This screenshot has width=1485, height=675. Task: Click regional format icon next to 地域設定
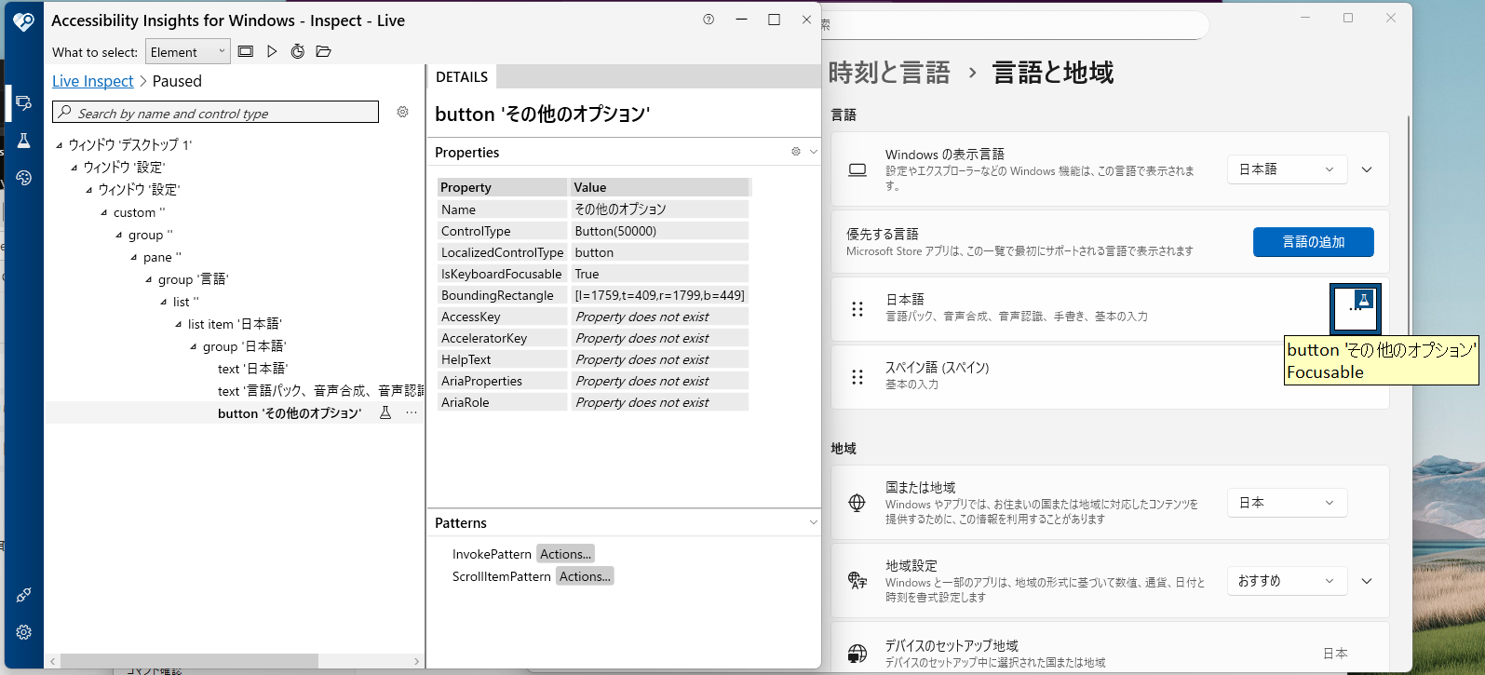click(x=857, y=581)
